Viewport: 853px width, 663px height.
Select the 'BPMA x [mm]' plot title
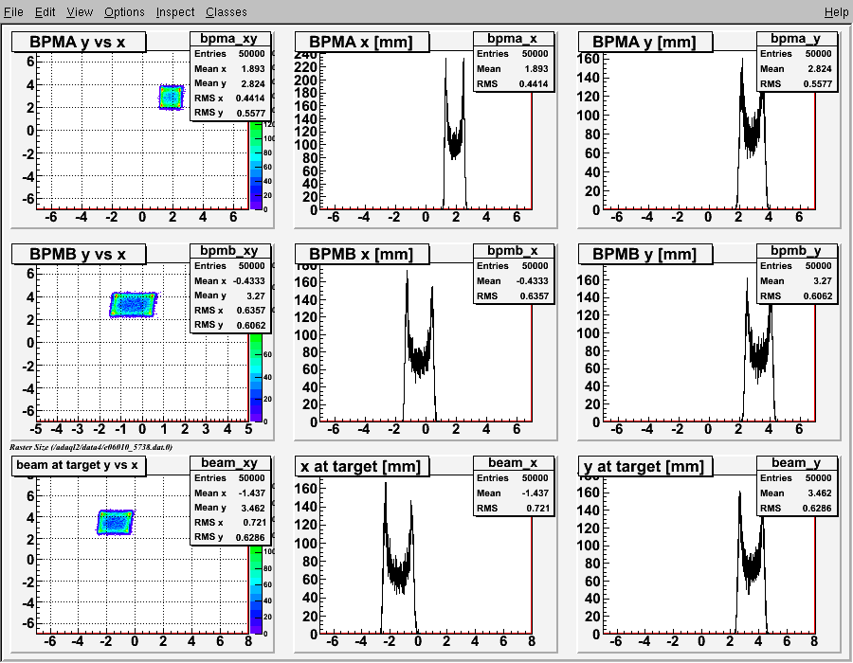(362, 42)
